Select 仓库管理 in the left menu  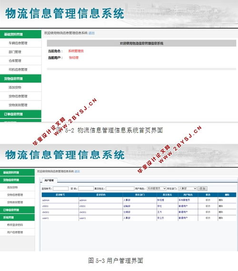point(15,60)
